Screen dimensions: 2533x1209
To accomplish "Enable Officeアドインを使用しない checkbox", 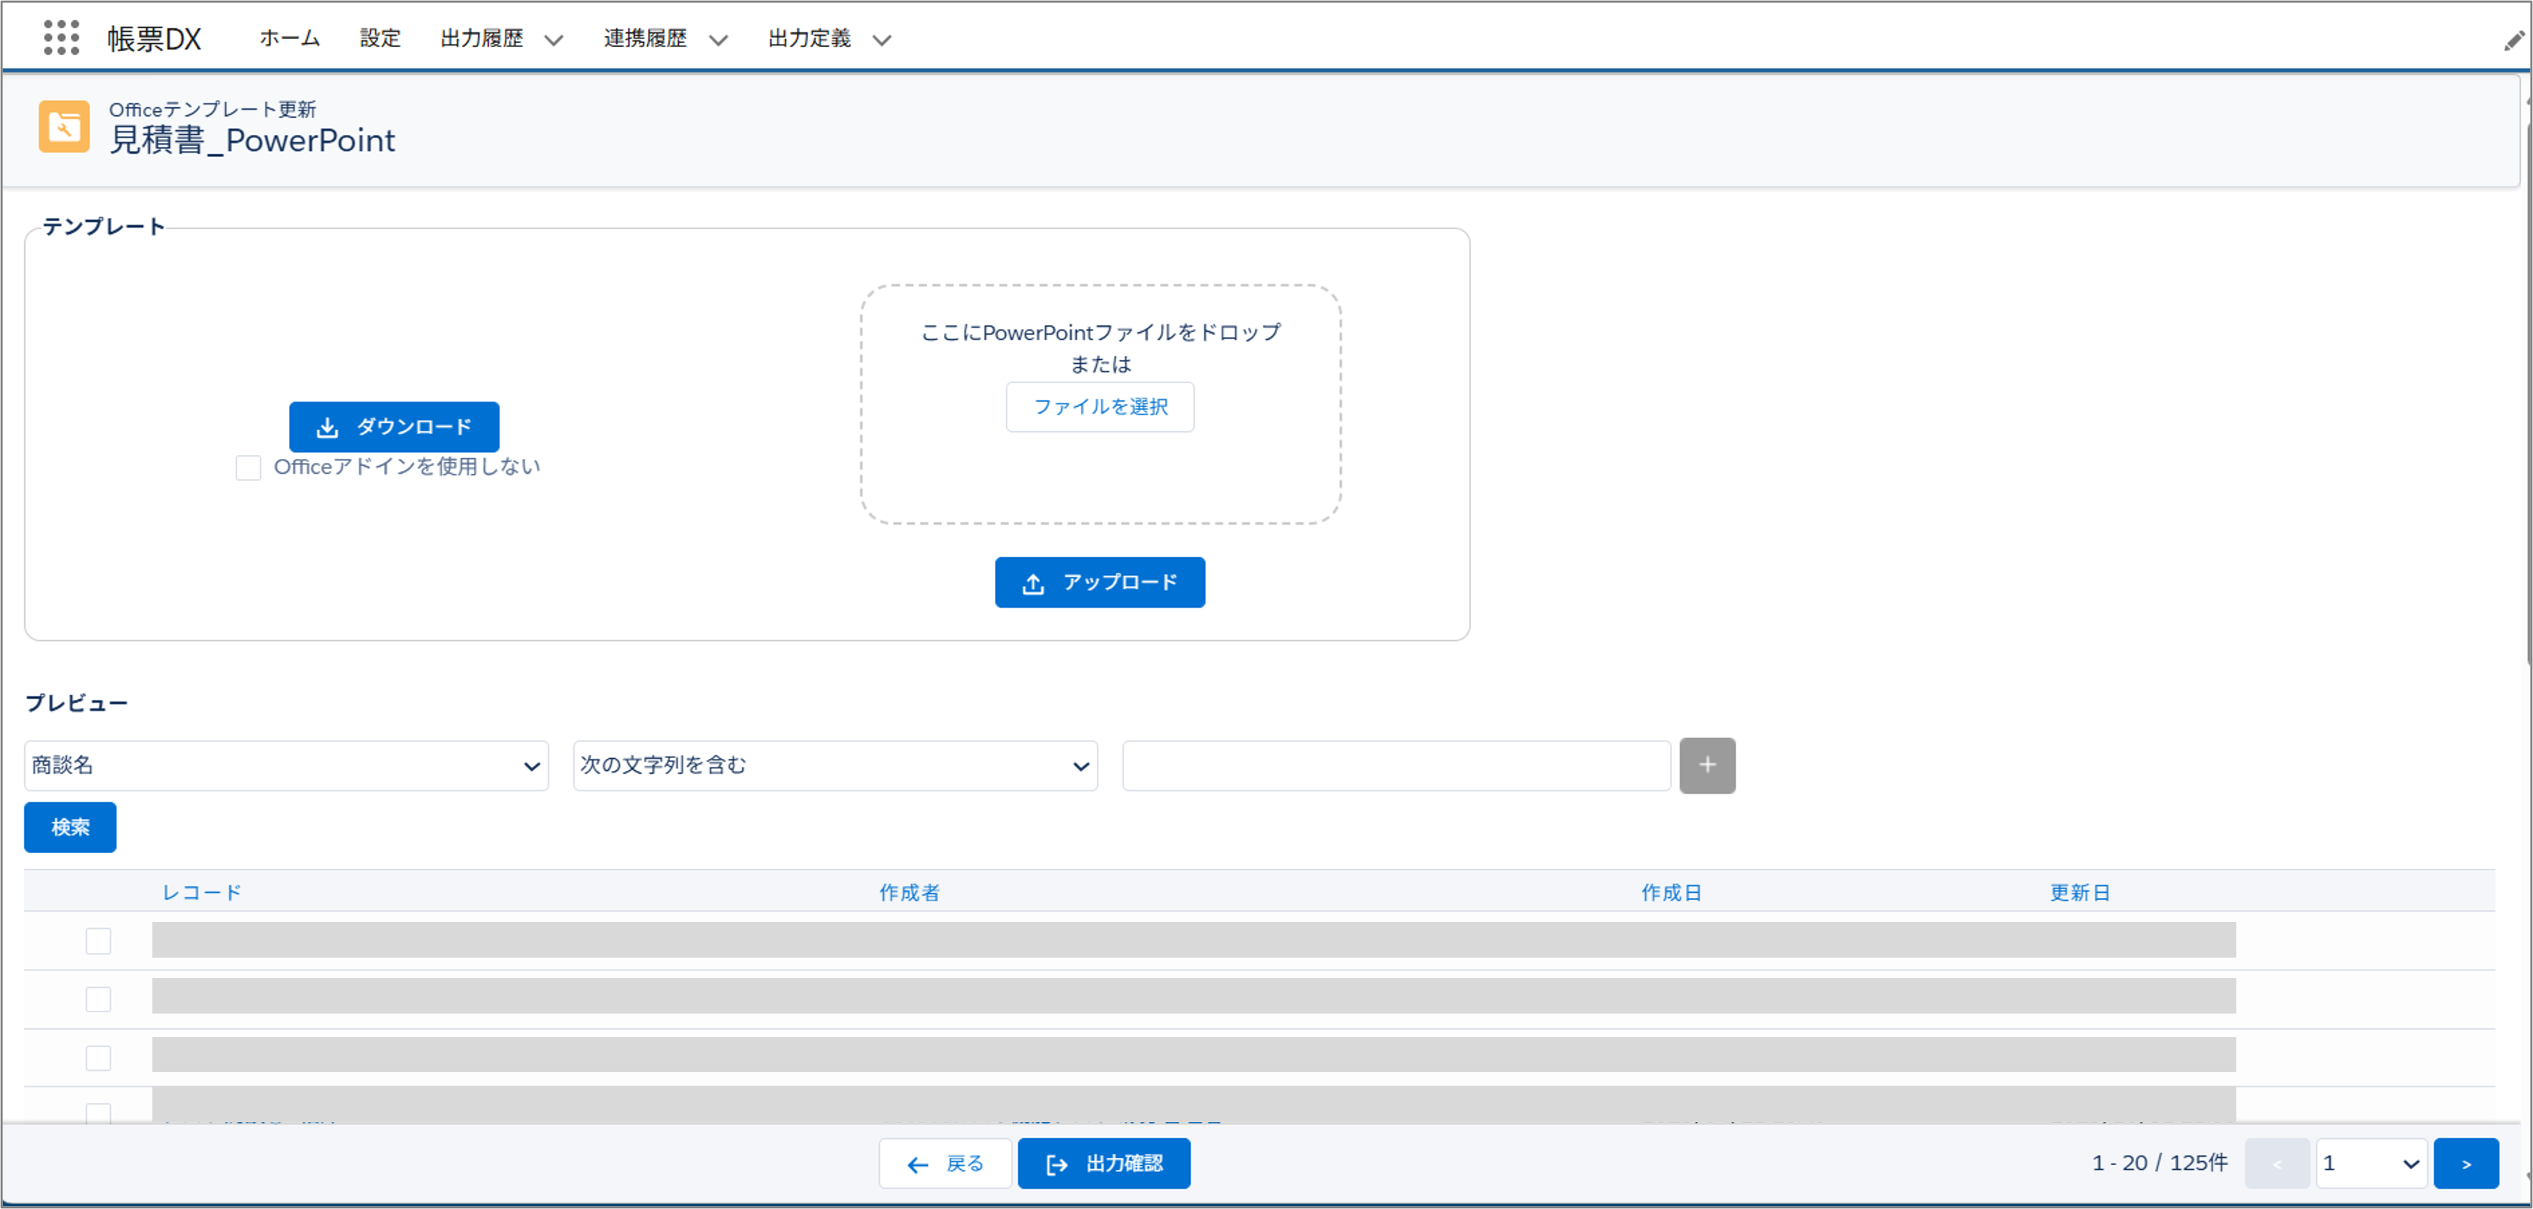I will coord(248,468).
